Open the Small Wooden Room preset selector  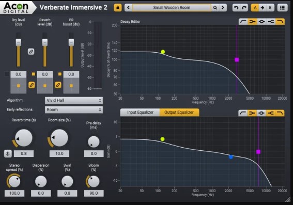coord(172,8)
